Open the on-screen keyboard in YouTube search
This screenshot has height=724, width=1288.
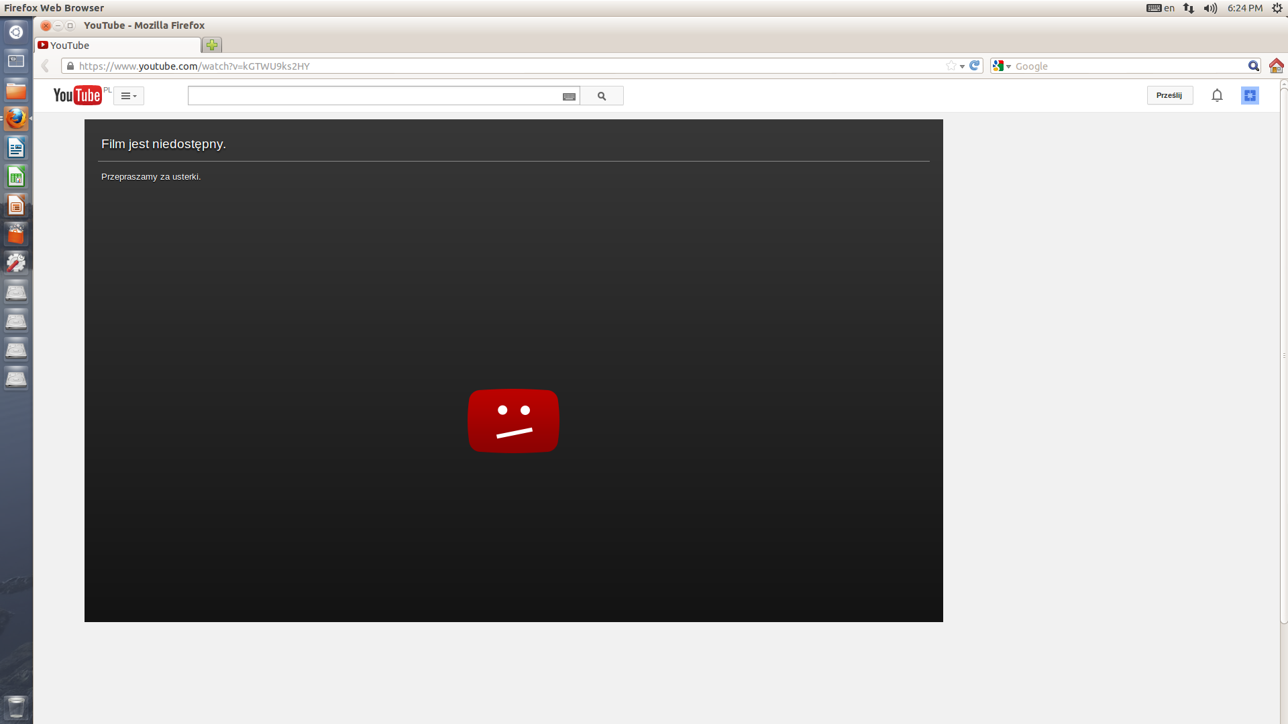tap(569, 97)
